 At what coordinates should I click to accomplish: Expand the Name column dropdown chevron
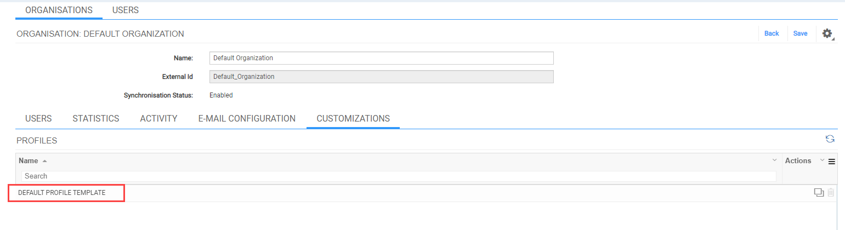point(774,160)
